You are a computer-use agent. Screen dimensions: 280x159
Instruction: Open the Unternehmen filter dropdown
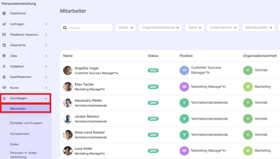[223, 28]
